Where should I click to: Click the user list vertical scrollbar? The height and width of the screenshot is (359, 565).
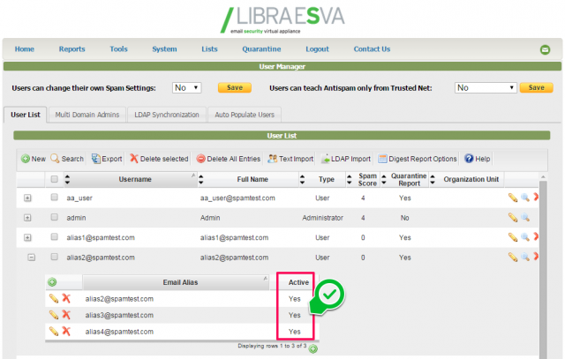(x=543, y=268)
